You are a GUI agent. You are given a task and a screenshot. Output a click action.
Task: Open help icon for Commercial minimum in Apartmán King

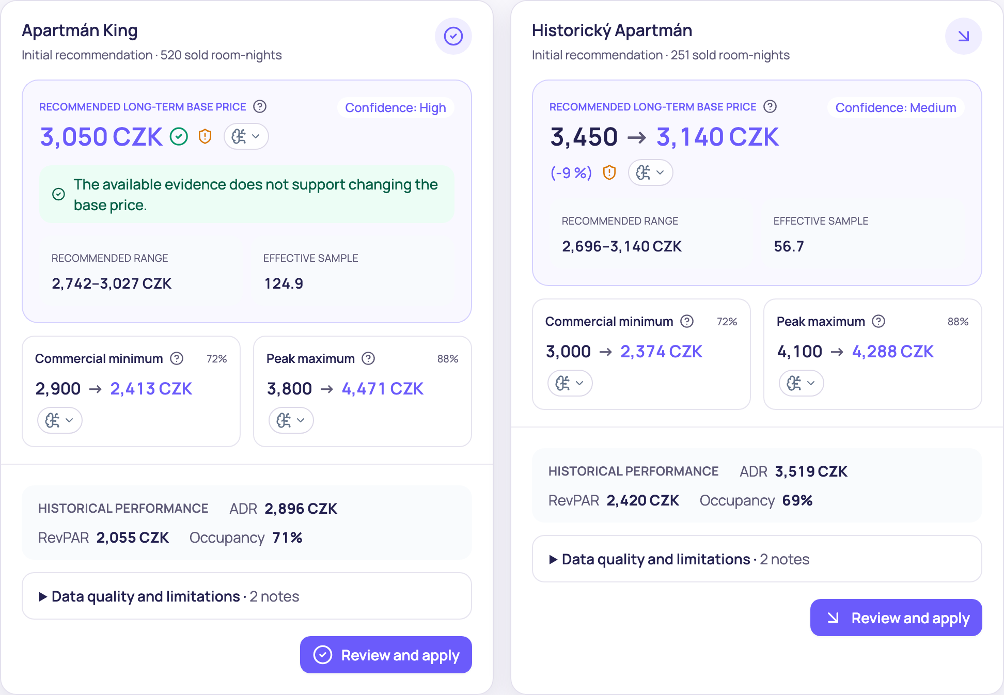coord(177,358)
